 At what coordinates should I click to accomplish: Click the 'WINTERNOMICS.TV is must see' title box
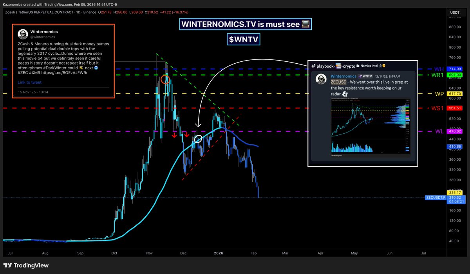(x=246, y=25)
